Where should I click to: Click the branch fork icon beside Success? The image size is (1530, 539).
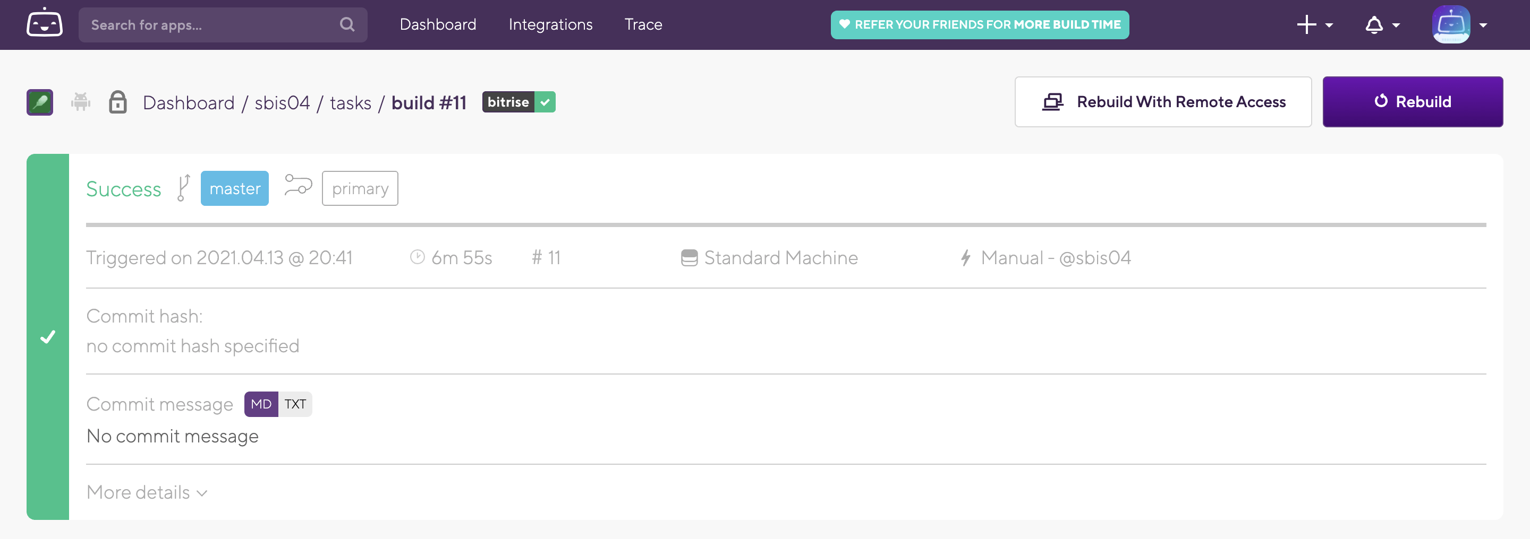coord(182,188)
